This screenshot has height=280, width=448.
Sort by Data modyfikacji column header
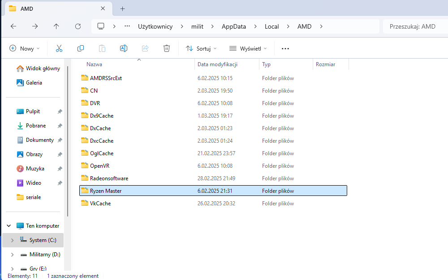217,64
